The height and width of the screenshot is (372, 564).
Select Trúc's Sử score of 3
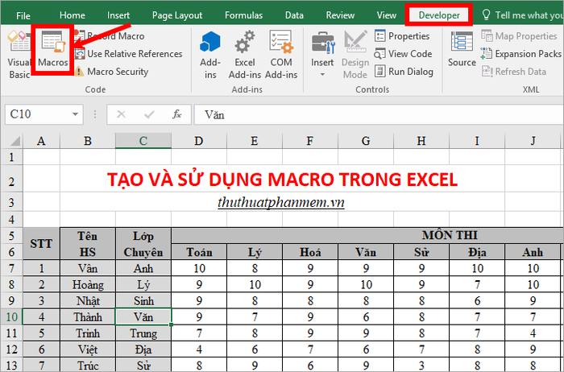tap(421, 366)
